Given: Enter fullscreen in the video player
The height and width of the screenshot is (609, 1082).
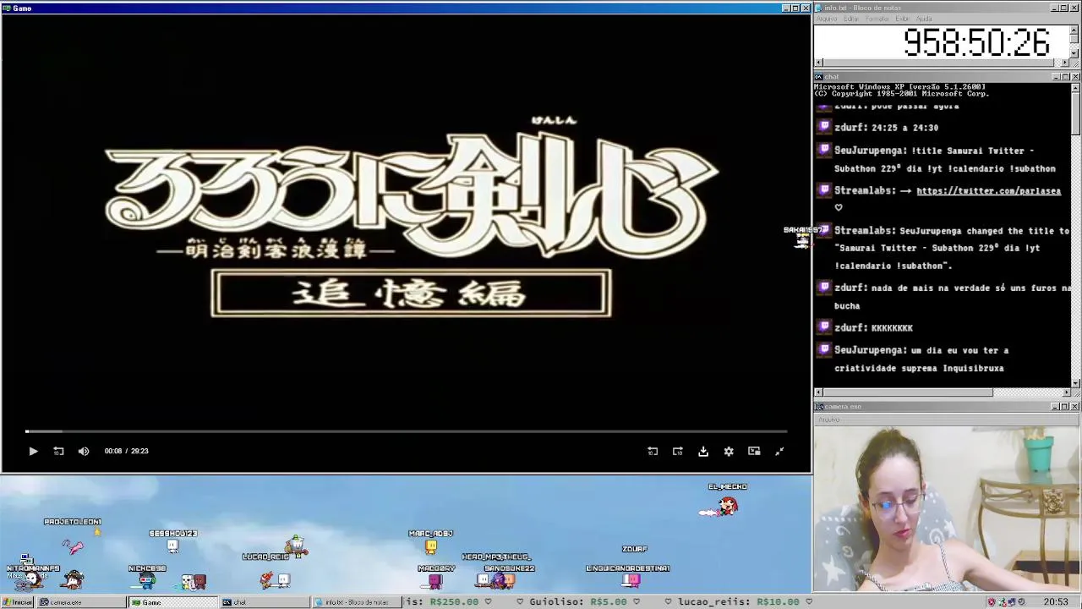Looking at the screenshot, I should point(779,452).
